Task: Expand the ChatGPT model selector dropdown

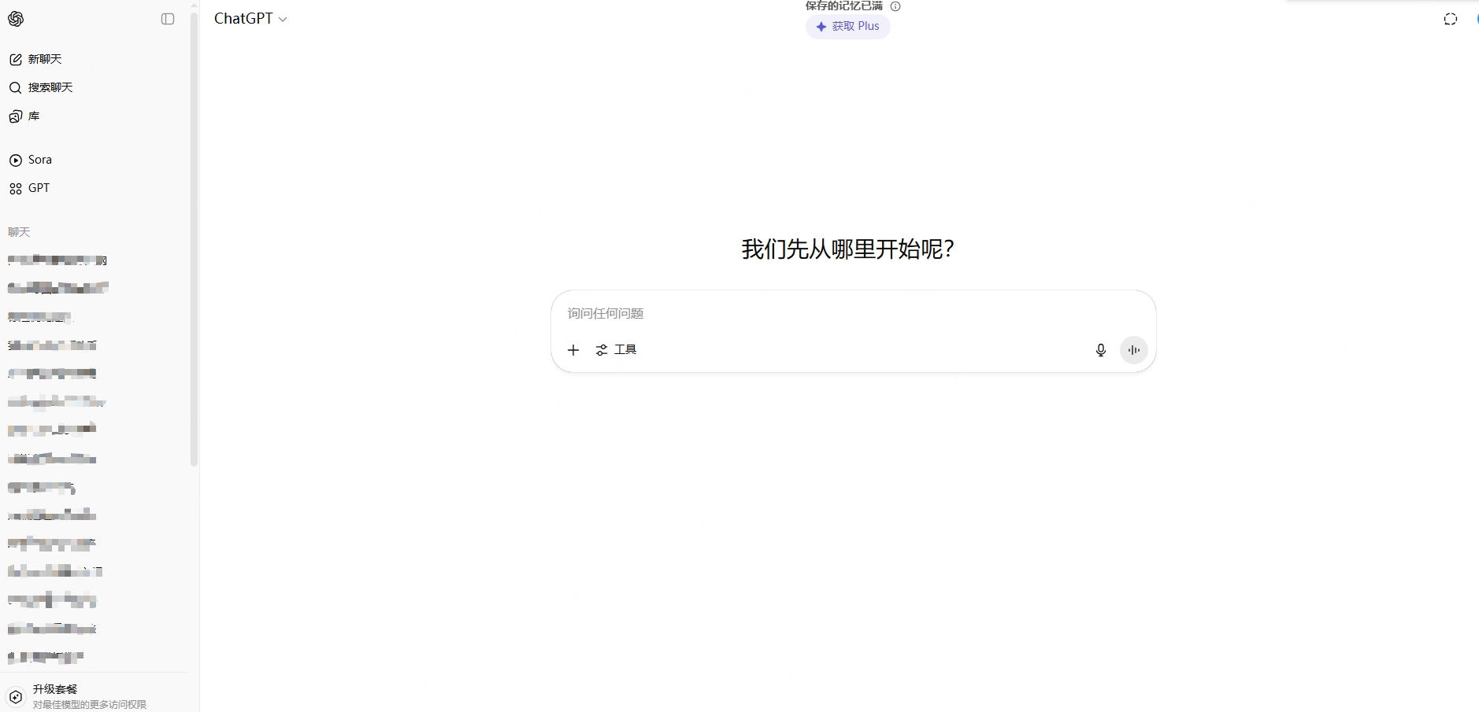Action: click(250, 19)
